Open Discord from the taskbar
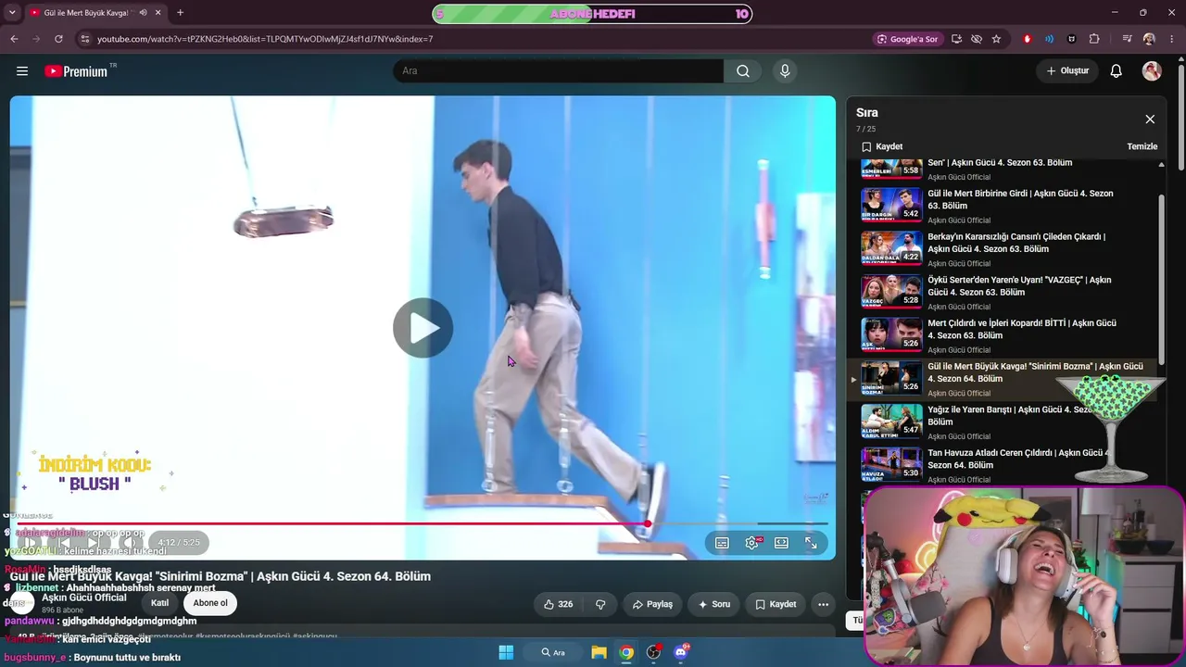This screenshot has width=1186, height=667. pos(681,652)
